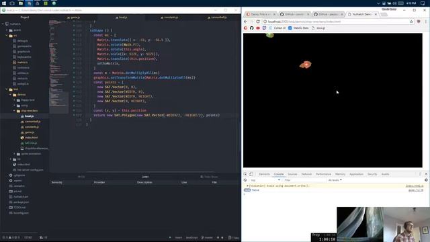Image resolution: width=430 pixels, height=242 pixels.
Task: Open the Twitch bookmark icon
Action: coord(264,28)
